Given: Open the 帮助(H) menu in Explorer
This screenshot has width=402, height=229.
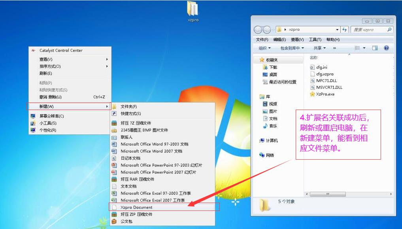Looking at the screenshot, I should point(333,39).
